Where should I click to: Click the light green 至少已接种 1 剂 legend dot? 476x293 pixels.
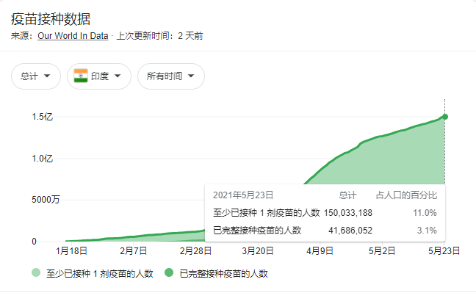tap(36, 272)
